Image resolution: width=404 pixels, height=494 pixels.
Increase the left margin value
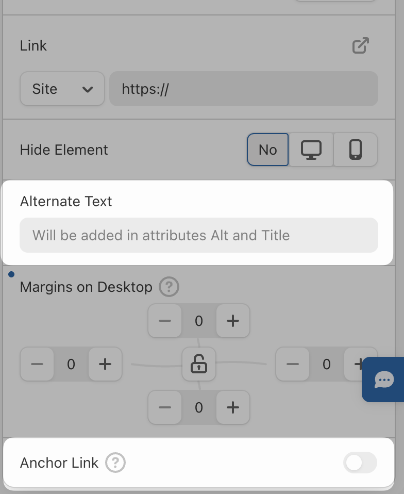105,364
